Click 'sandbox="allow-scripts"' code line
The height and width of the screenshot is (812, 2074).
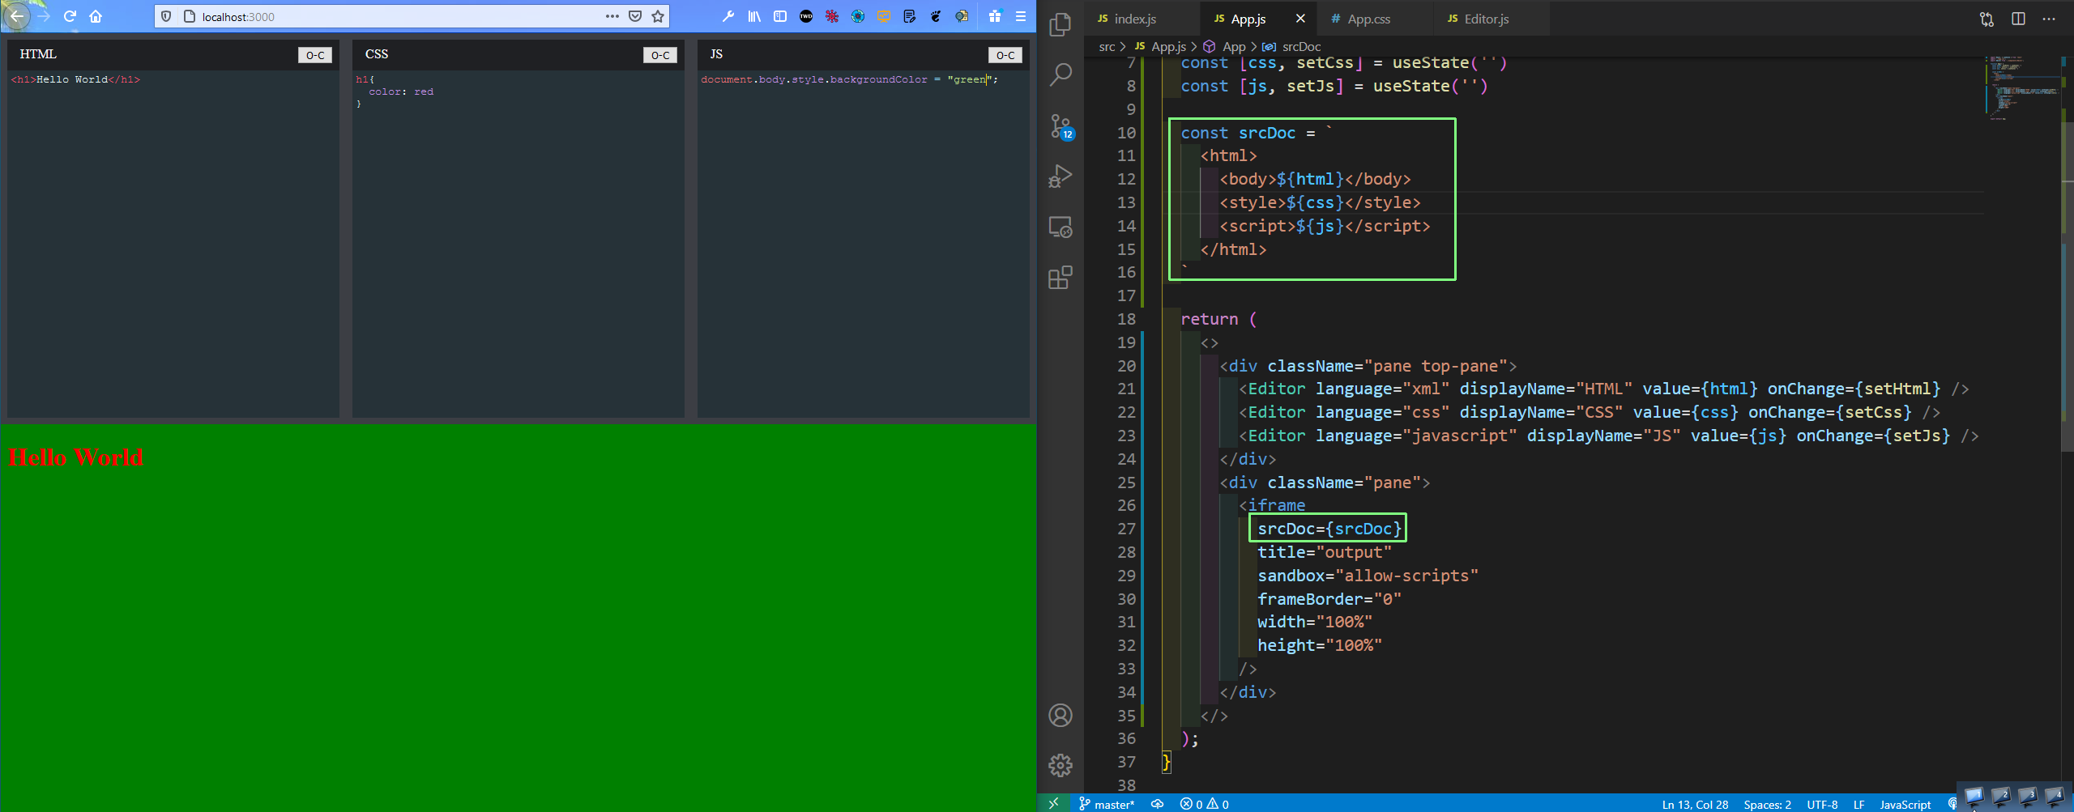pyautogui.click(x=1368, y=576)
